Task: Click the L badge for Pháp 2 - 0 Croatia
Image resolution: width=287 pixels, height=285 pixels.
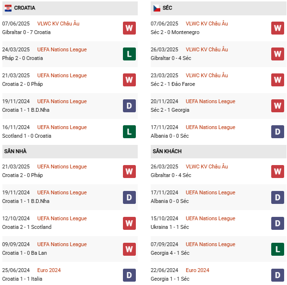Action: [x=129, y=54]
